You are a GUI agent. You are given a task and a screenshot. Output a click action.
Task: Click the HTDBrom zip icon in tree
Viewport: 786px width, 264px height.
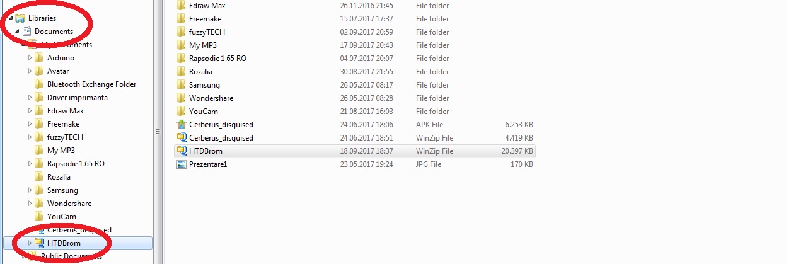(x=39, y=243)
